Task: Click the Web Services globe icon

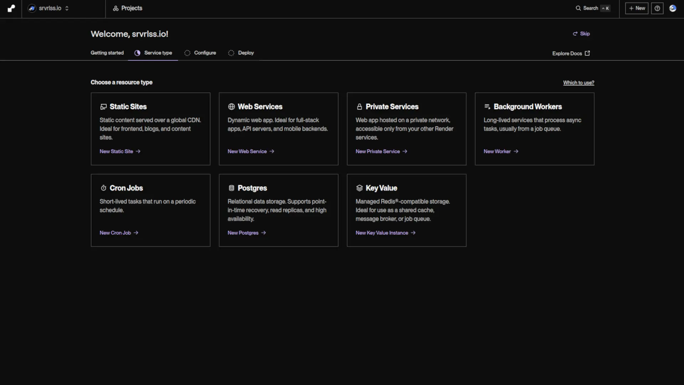Action: (231, 107)
